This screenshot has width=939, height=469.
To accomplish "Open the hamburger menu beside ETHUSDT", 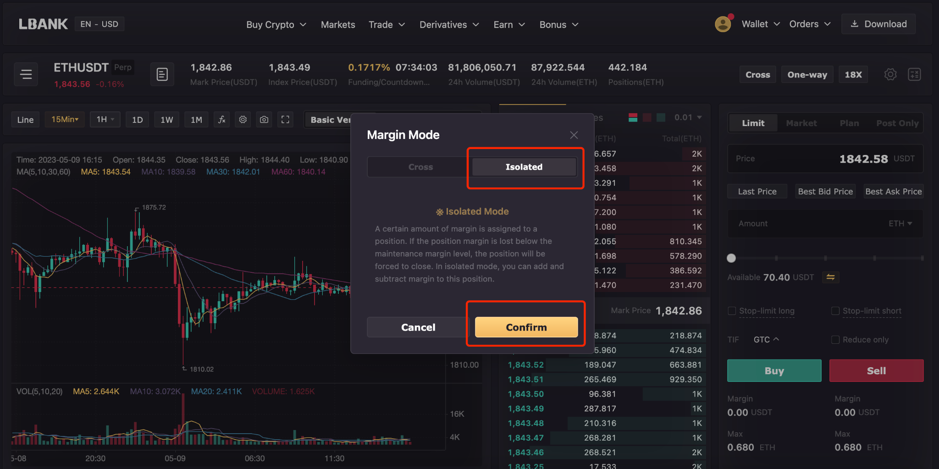I will click(x=26, y=74).
